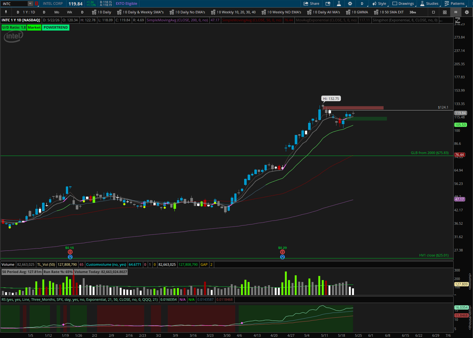The height and width of the screenshot is (338, 473).
Task: Select the red resistance zone rectangle drawing
Action: coord(353,108)
